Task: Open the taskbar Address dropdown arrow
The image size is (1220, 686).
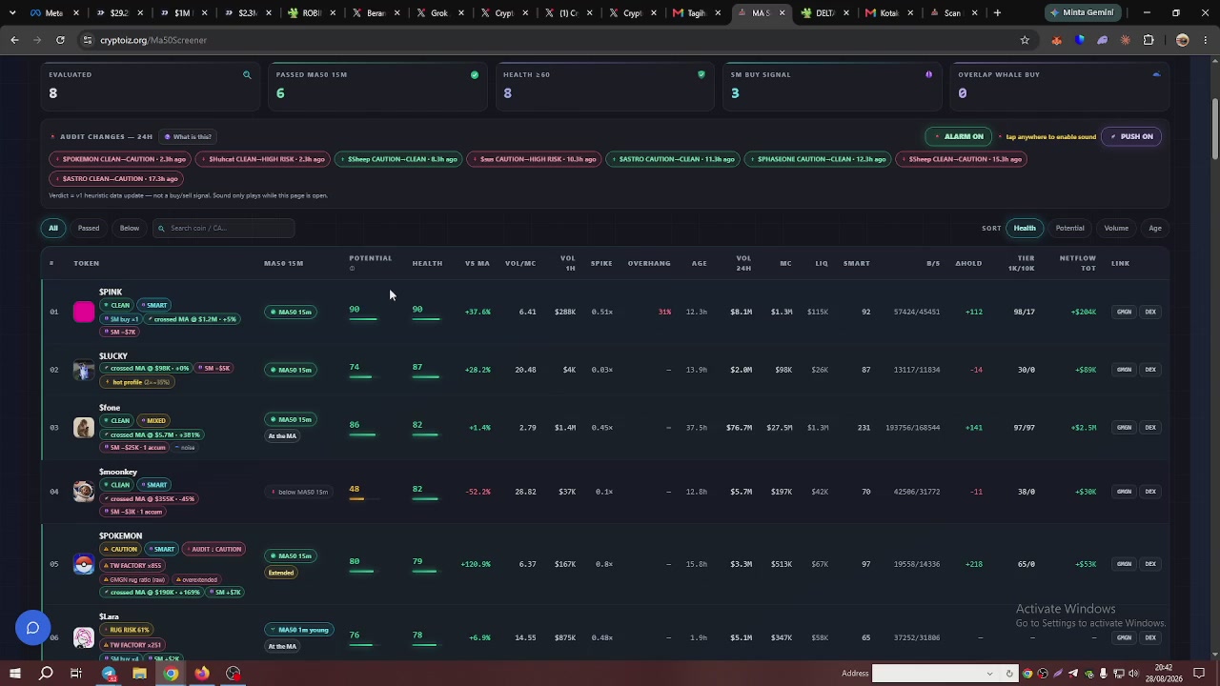Action: [x=989, y=674]
